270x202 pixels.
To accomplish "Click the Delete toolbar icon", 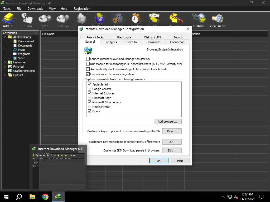I will [81, 19].
